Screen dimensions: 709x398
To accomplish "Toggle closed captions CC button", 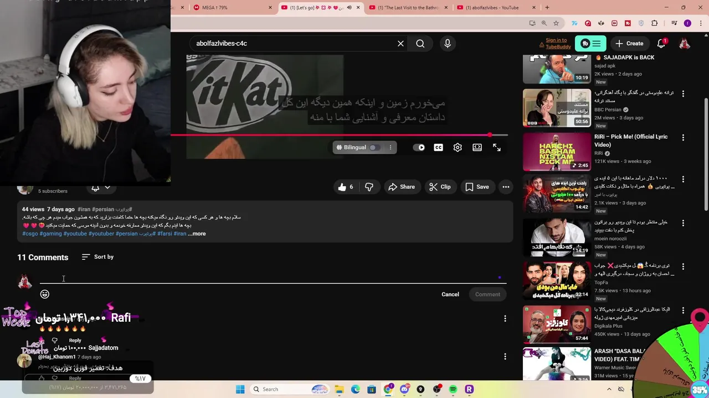I will click(x=438, y=148).
